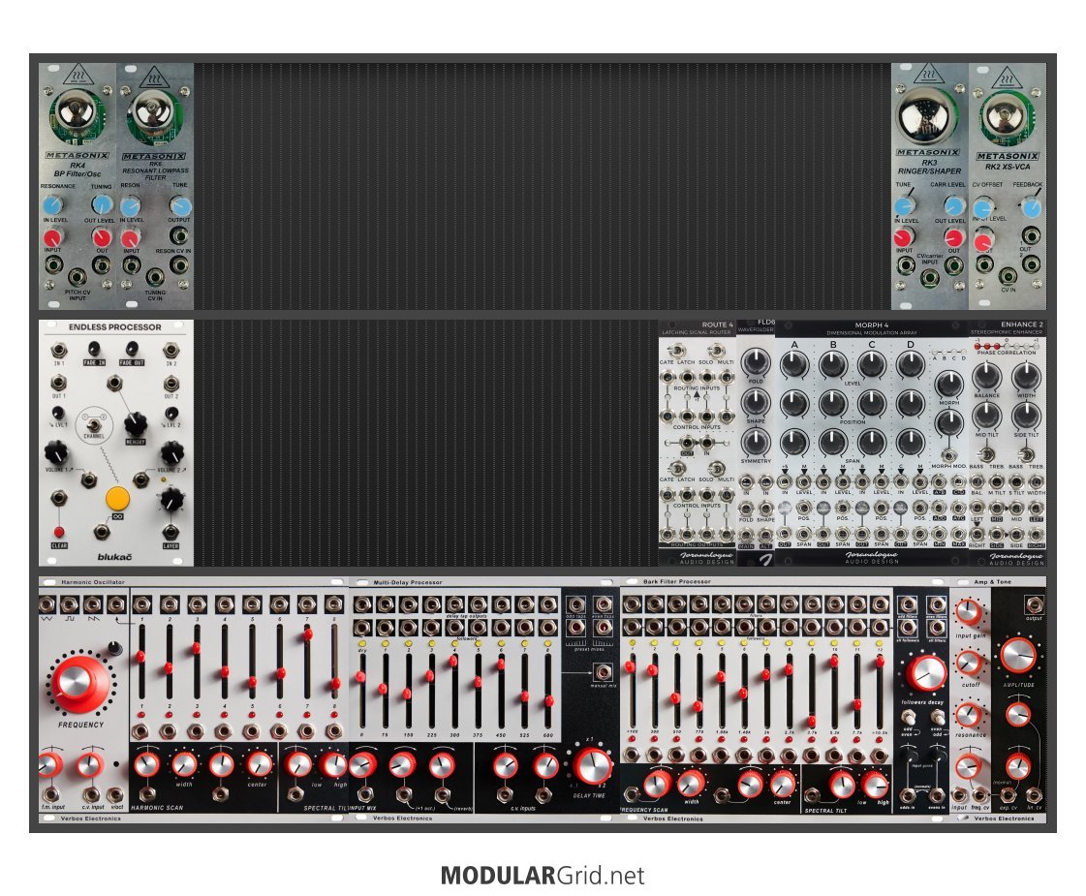Flip the lower SOLO/MULTI switch on Route 4
Viewport: 1086px width, 896px height.
[717, 469]
